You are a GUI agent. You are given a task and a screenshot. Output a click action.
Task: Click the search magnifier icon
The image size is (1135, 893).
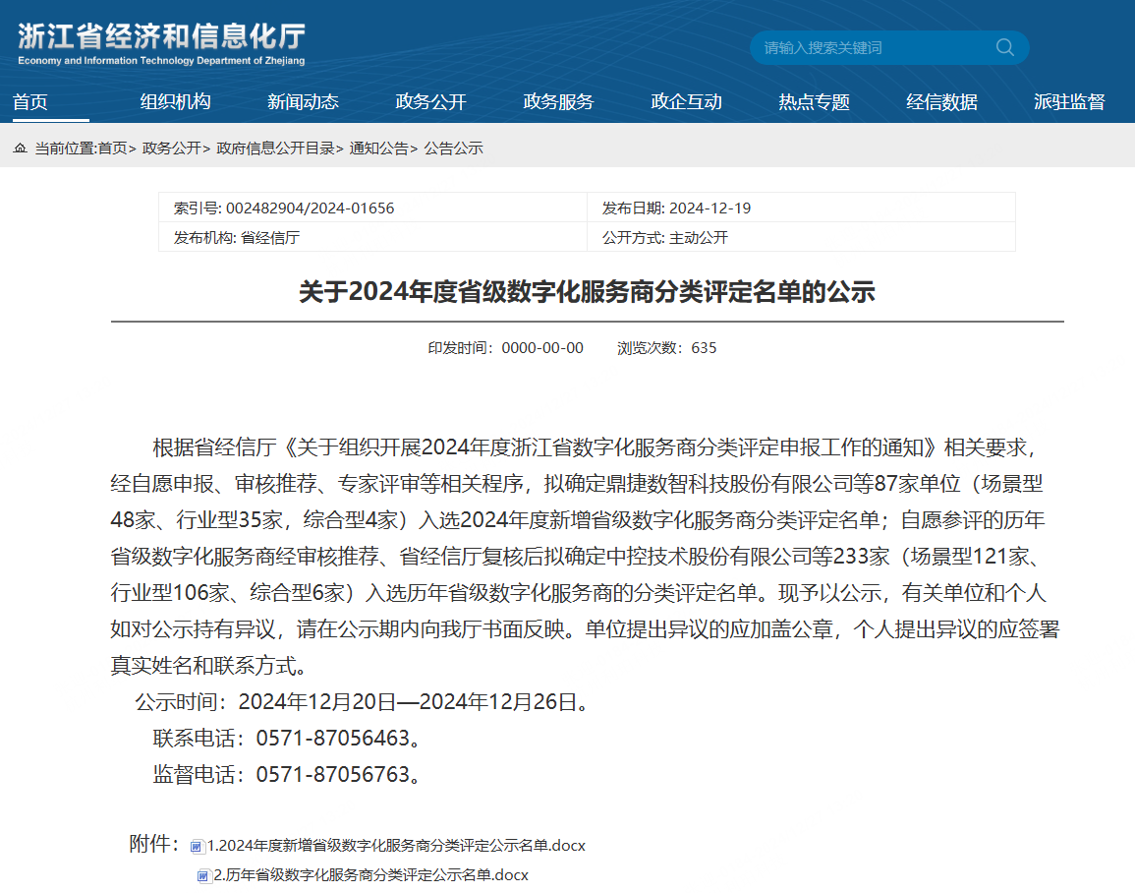tap(1004, 47)
